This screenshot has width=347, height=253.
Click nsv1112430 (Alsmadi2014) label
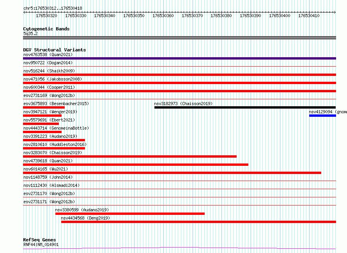pos(51,185)
